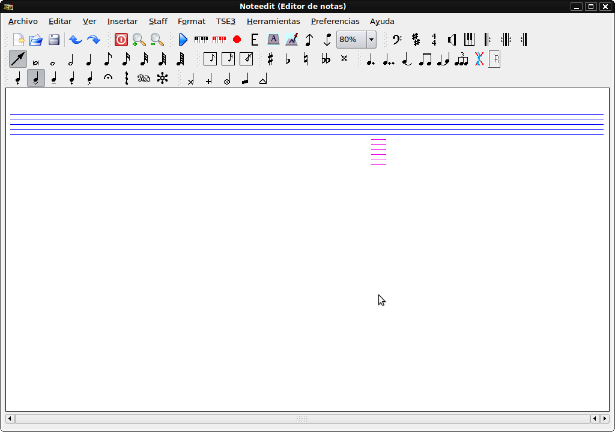This screenshot has height=432, width=615.
Task: Insert repeat-open barline
Action: [x=488, y=40]
